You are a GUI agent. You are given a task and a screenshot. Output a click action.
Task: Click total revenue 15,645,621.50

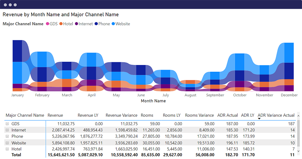tap(61, 155)
